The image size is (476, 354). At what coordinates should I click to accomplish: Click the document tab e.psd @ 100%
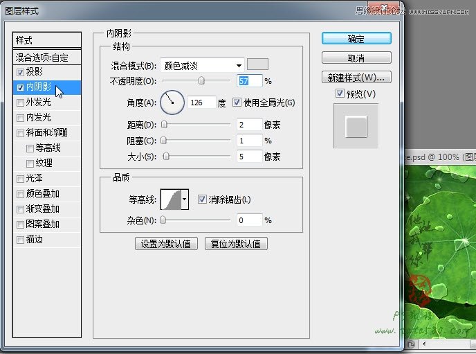[440, 157]
